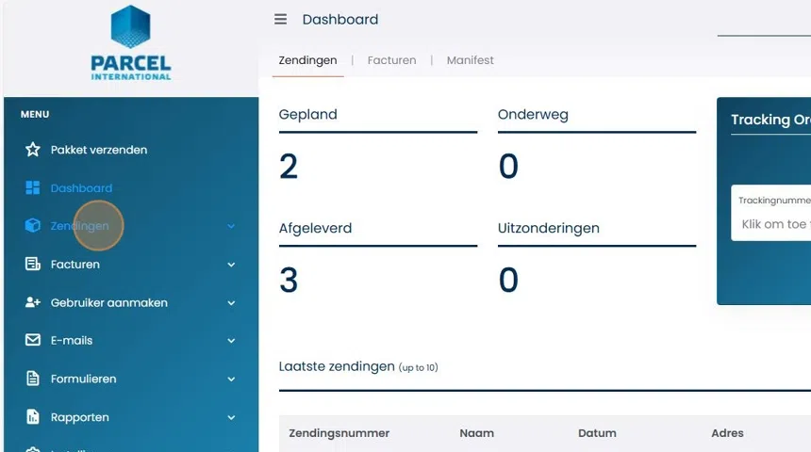Click the Gepland card heading
Screen dimensions: 811x452
pyautogui.click(x=307, y=114)
